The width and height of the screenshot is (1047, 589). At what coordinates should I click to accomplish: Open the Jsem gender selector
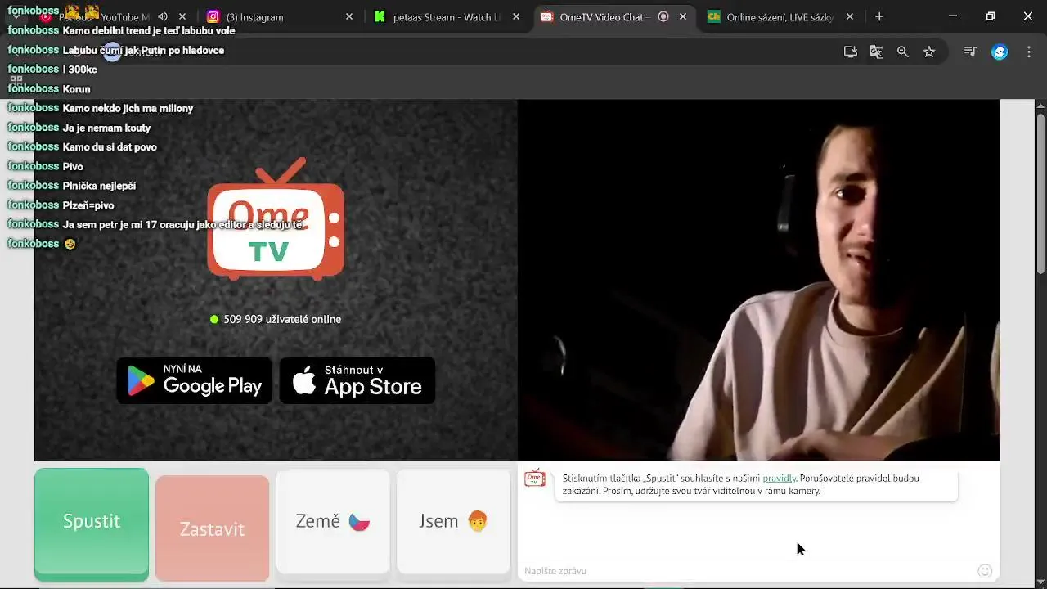[454, 522]
